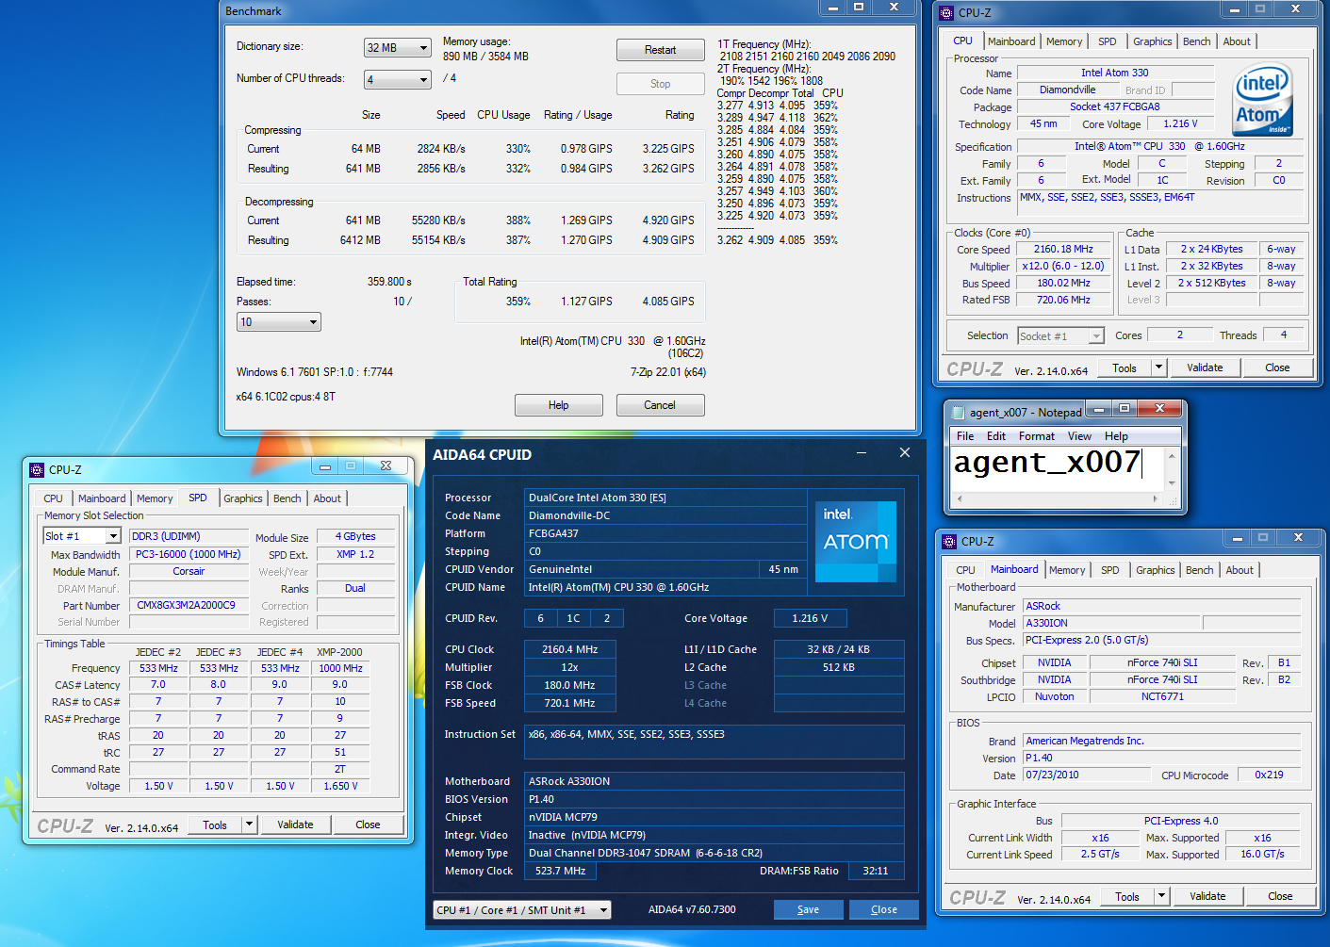Image resolution: width=1330 pixels, height=947 pixels.
Task: Switch to Mainboard tab in the top-right CPU-Z
Action: click(1011, 41)
